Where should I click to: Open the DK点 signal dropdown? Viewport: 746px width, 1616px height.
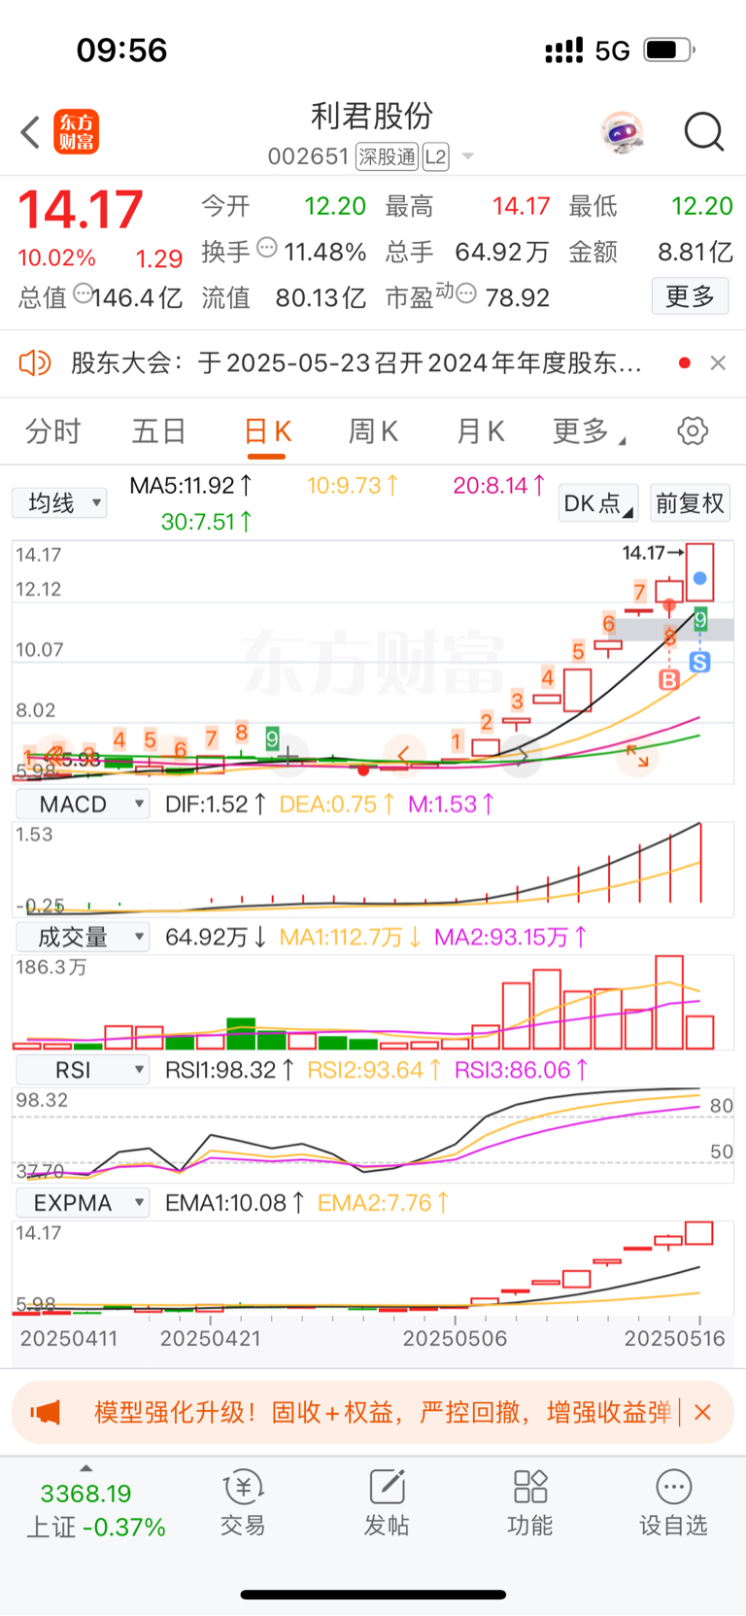pyautogui.click(x=598, y=503)
